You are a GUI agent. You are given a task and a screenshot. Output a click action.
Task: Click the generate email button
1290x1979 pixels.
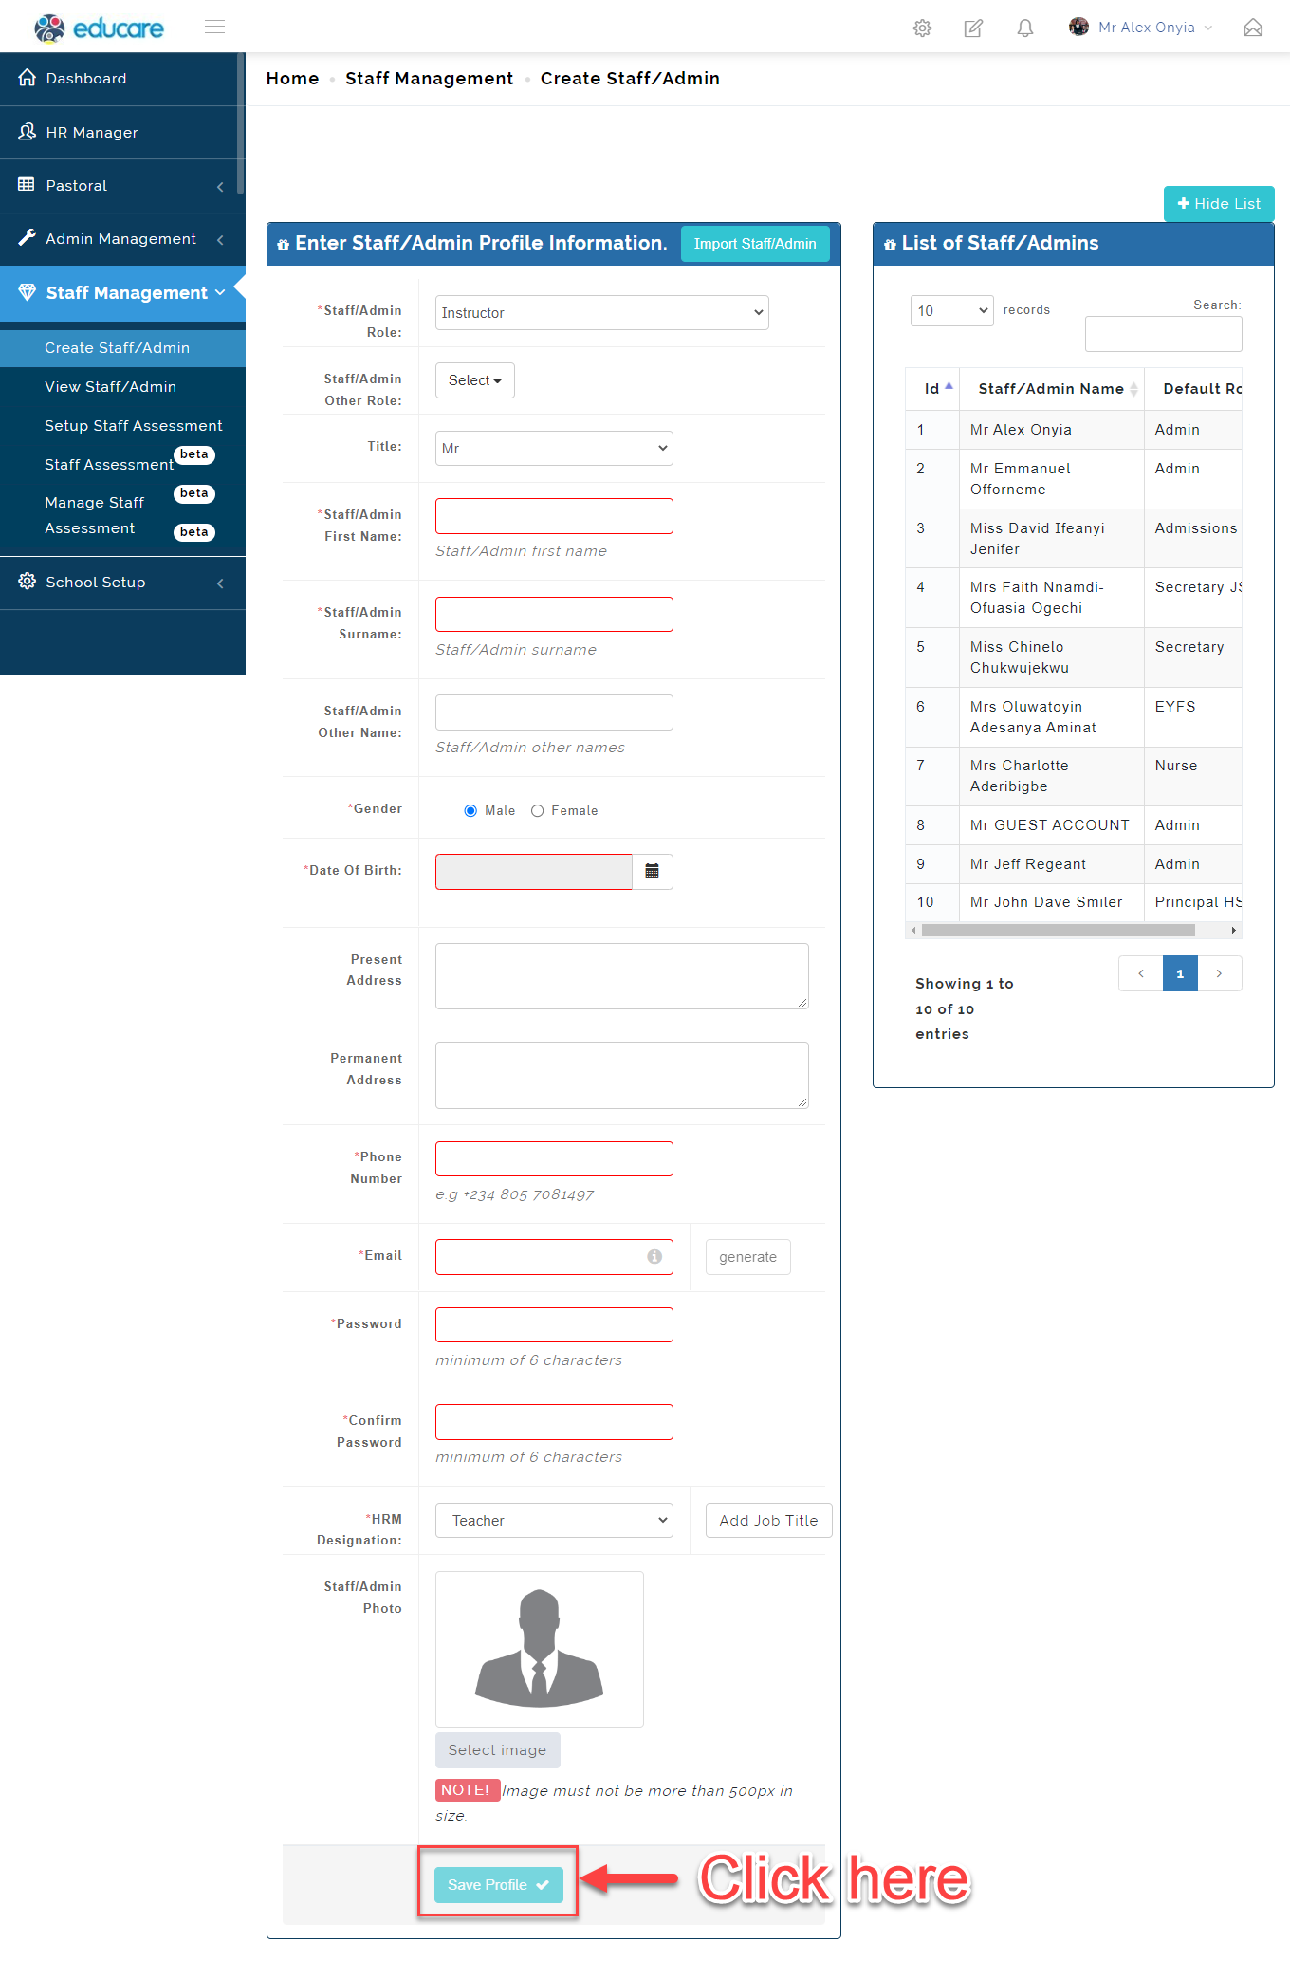[747, 1256]
